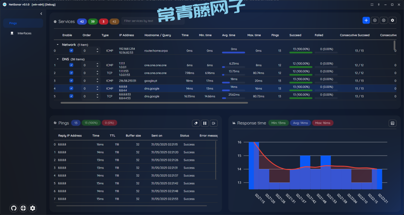Collapse the left sidebar using the chevron
Viewport: 404px width, 215px height.
point(41,14)
